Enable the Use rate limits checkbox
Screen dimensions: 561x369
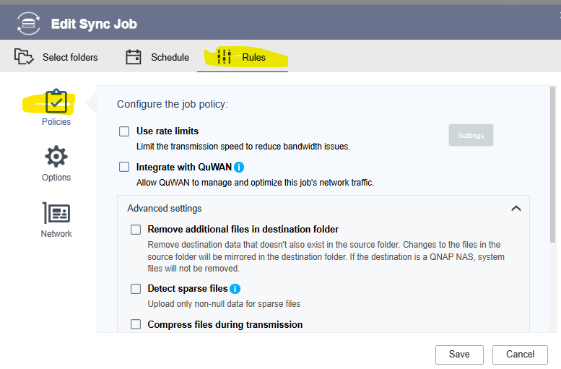click(x=124, y=131)
